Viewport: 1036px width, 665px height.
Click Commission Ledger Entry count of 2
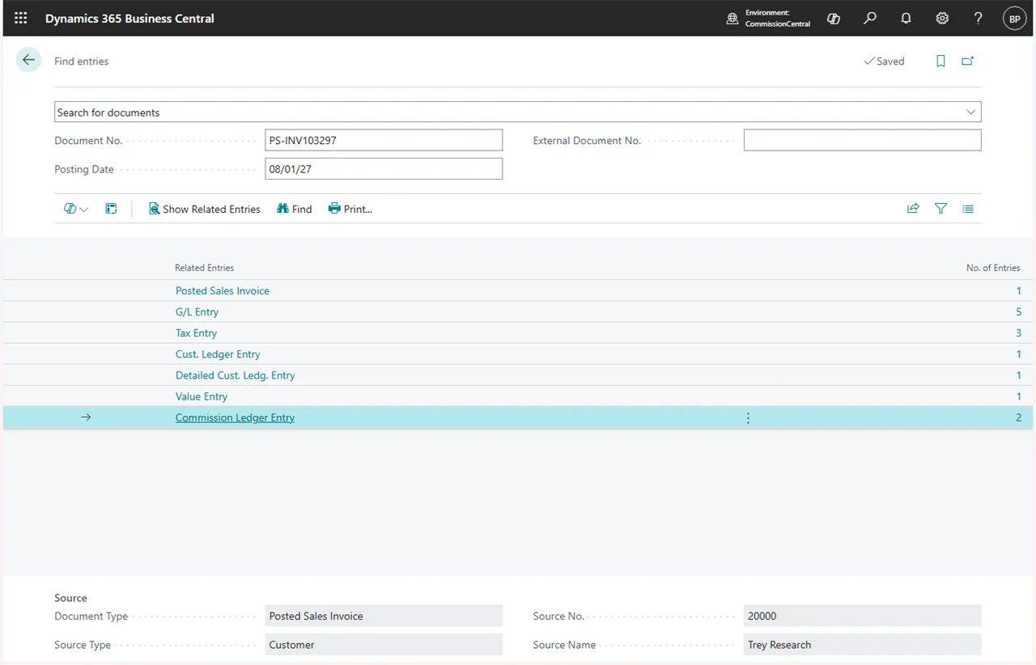(x=1018, y=417)
